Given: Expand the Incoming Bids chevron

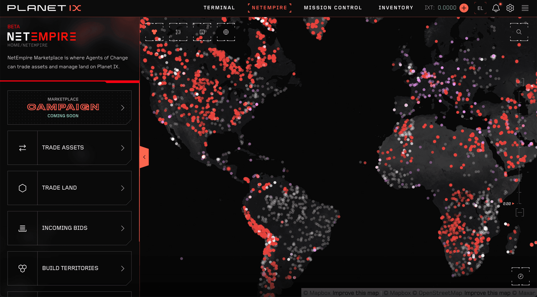Looking at the screenshot, I should tap(123, 228).
